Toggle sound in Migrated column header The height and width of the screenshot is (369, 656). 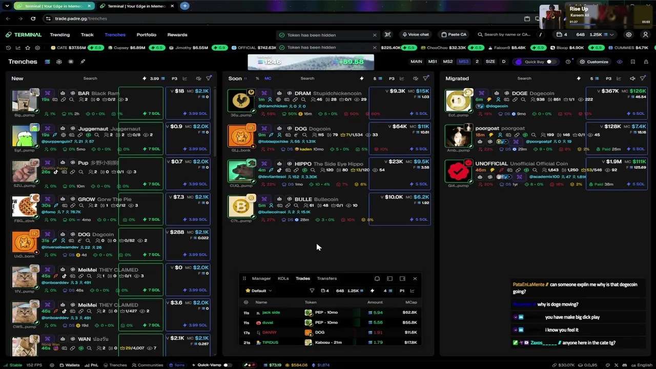click(632, 78)
